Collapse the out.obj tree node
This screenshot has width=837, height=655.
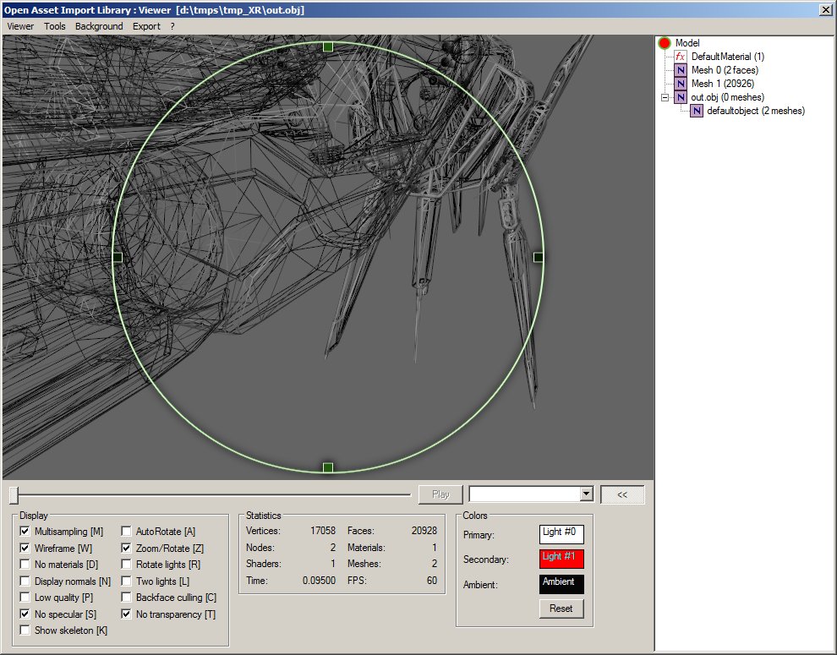[x=665, y=97]
